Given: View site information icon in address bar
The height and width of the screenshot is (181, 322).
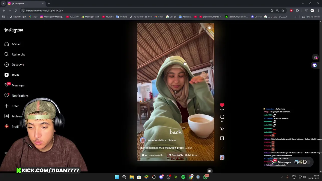Looking at the screenshot, I should coord(23,11).
